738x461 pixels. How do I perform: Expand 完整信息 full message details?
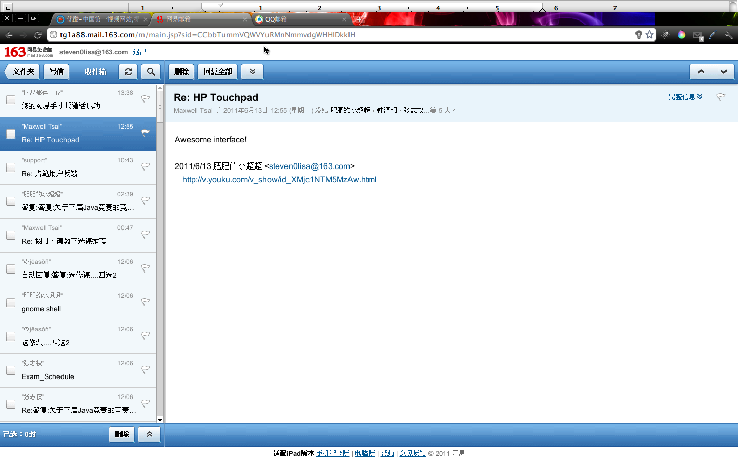tap(685, 97)
